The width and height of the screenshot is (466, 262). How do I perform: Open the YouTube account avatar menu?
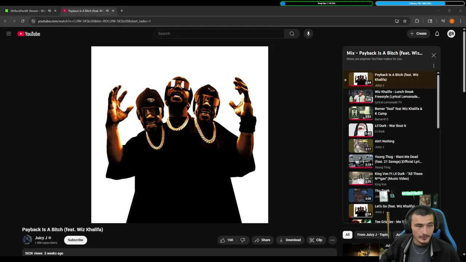451,33
